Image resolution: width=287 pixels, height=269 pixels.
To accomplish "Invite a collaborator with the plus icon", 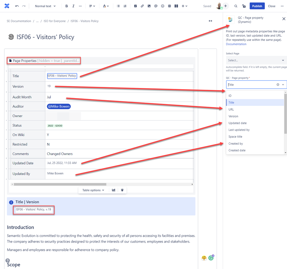I will point(226,6).
